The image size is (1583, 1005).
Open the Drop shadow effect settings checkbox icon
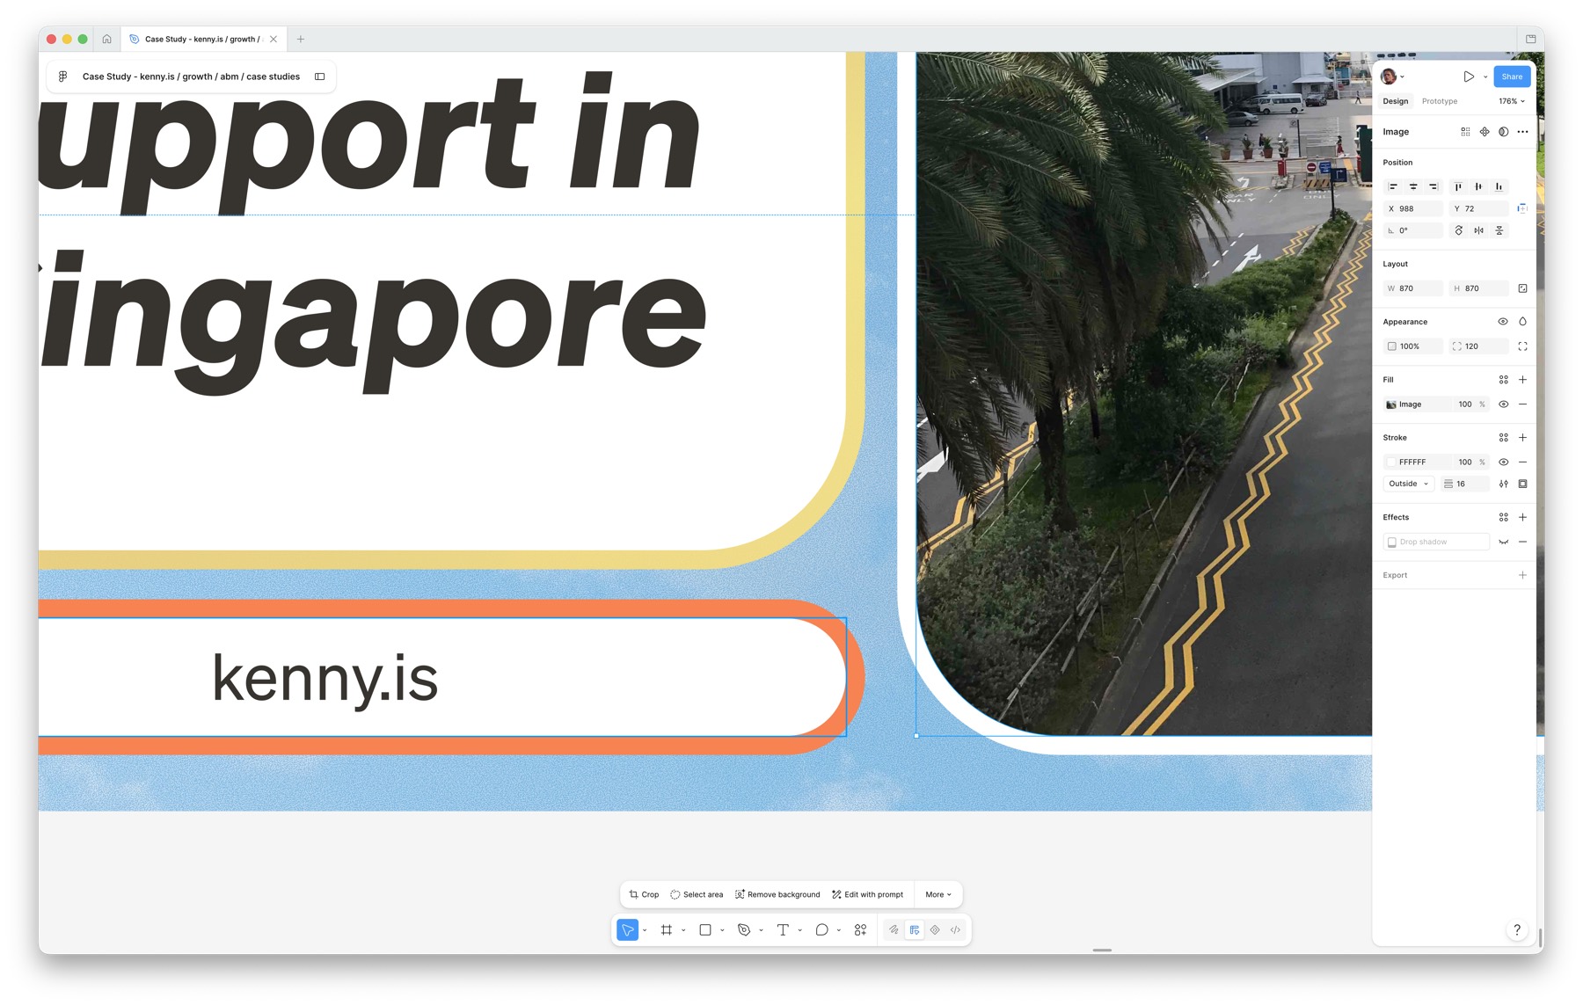(1392, 542)
